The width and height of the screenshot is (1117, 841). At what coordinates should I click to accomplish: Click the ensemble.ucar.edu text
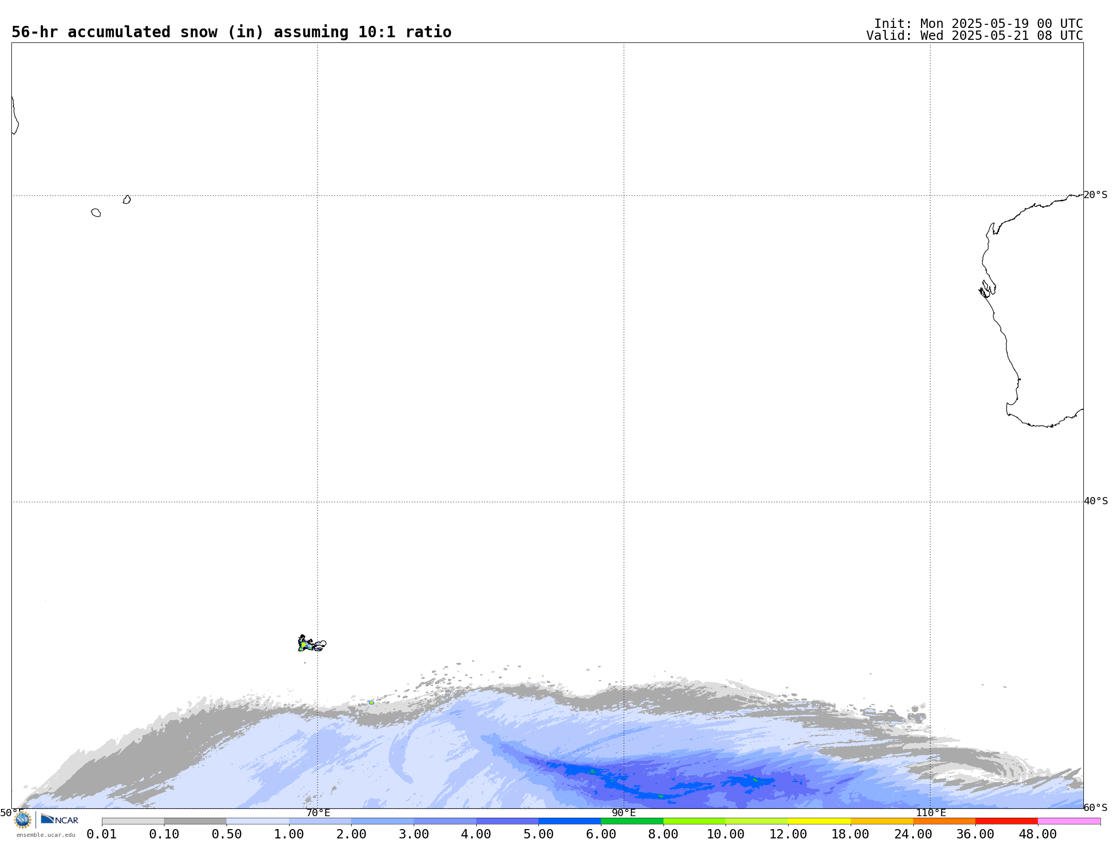46,835
